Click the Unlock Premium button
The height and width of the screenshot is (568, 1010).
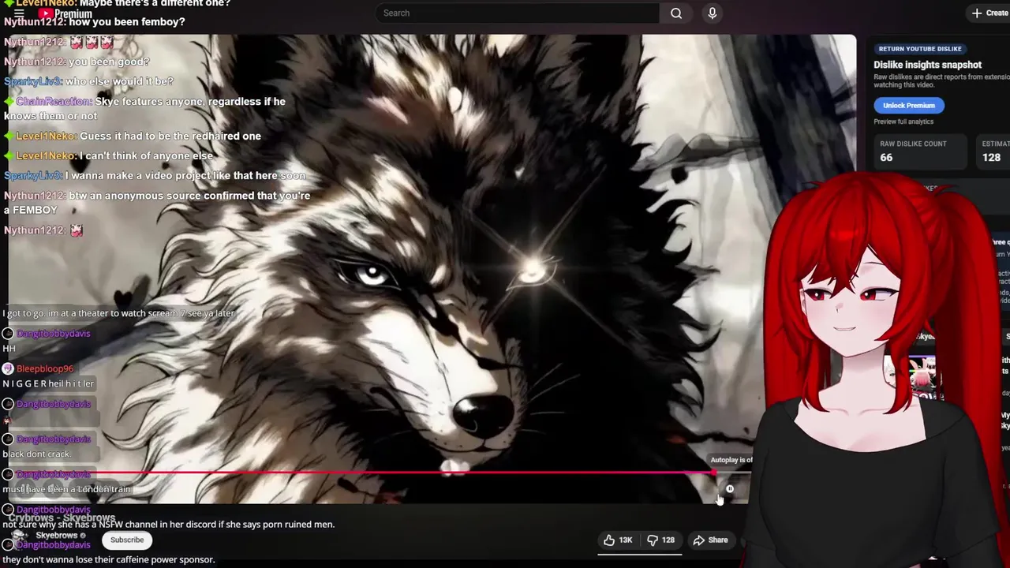pyautogui.click(x=909, y=105)
